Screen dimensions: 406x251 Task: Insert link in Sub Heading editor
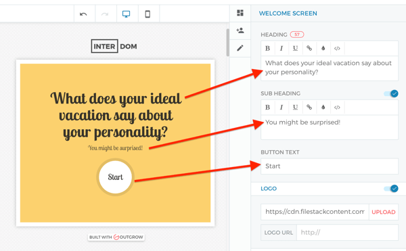tap(309, 108)
